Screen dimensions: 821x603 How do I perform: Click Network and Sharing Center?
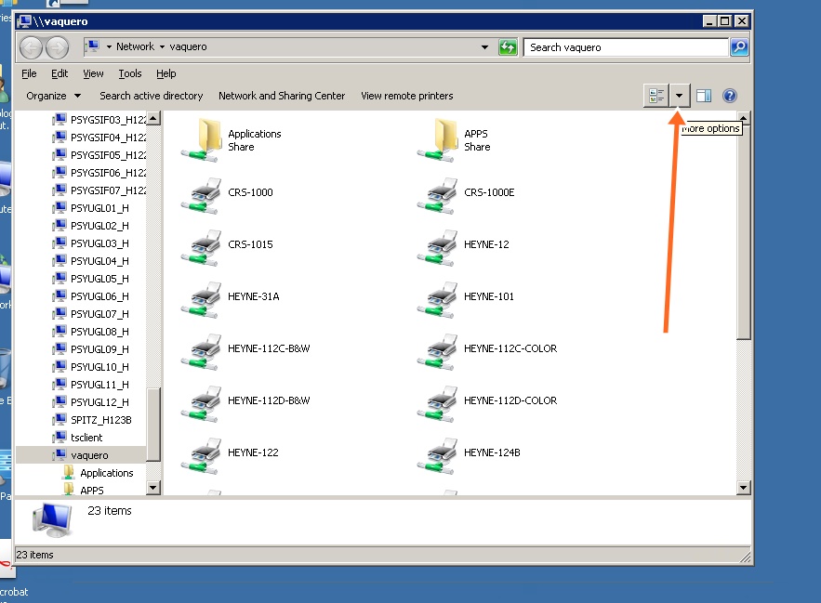tap(281, 95)
